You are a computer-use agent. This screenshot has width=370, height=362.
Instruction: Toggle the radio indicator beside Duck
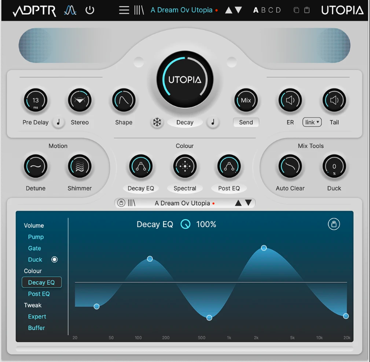point(54,259)
